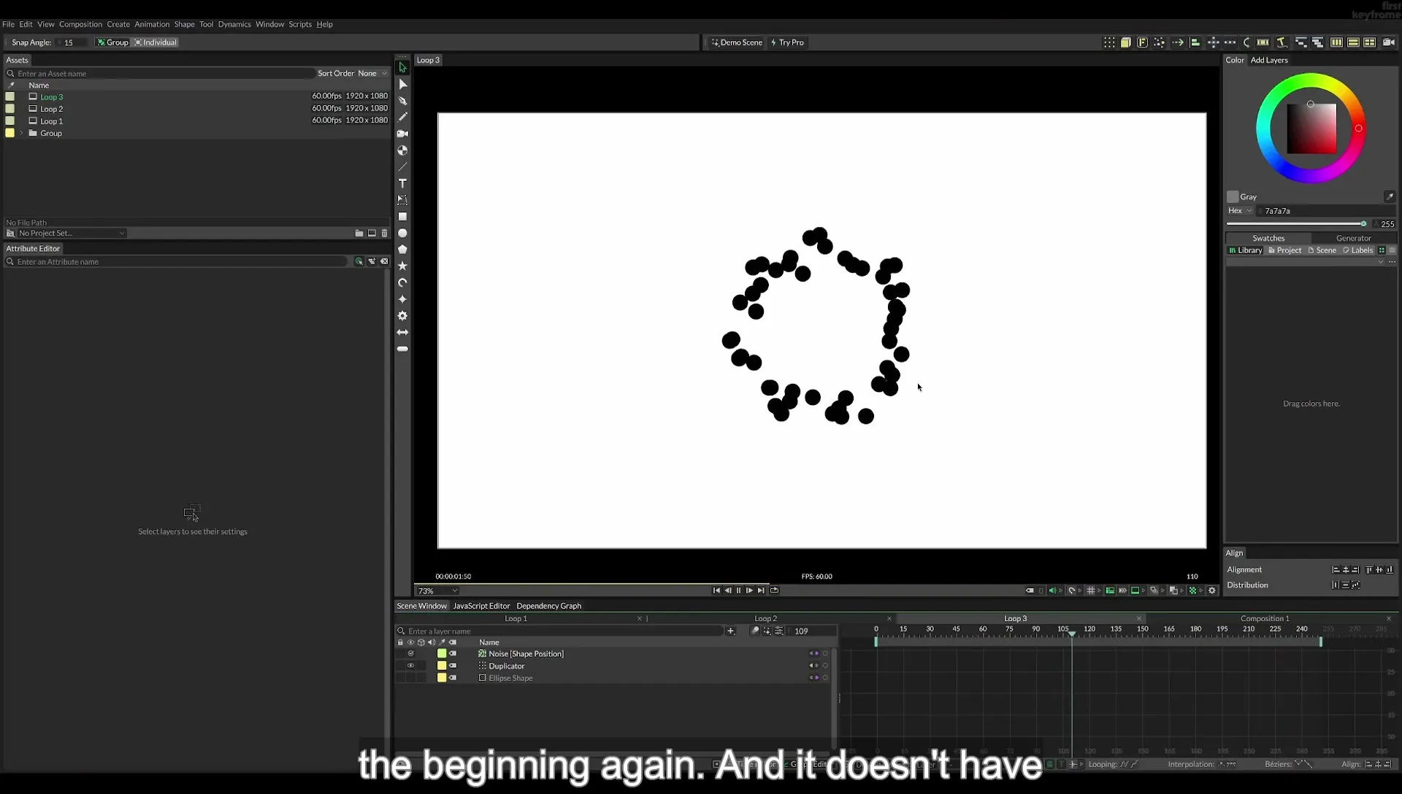
Task: Click the Pencil tool
Action: pyautogui.click(x=402, y=117)
